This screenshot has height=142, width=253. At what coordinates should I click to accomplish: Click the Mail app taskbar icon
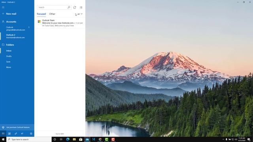coord(87,139)
